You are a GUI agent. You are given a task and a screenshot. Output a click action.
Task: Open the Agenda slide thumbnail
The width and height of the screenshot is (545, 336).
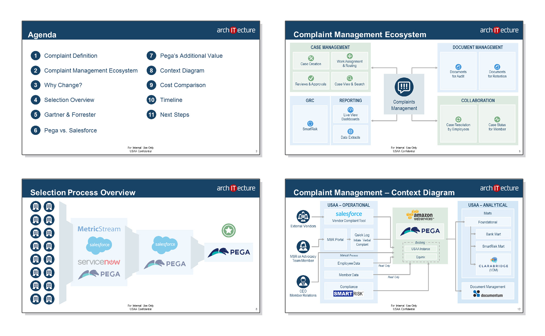point(141,88)
